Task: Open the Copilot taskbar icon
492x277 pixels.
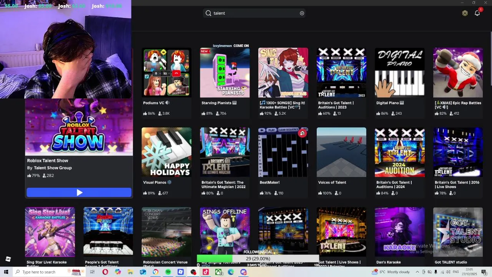Action: coord(118,272)
